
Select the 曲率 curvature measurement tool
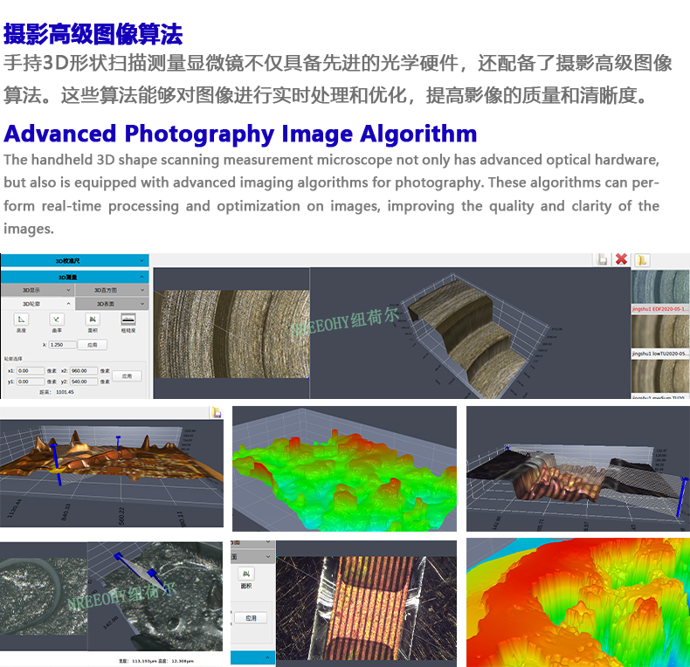[x=56, y=320]
